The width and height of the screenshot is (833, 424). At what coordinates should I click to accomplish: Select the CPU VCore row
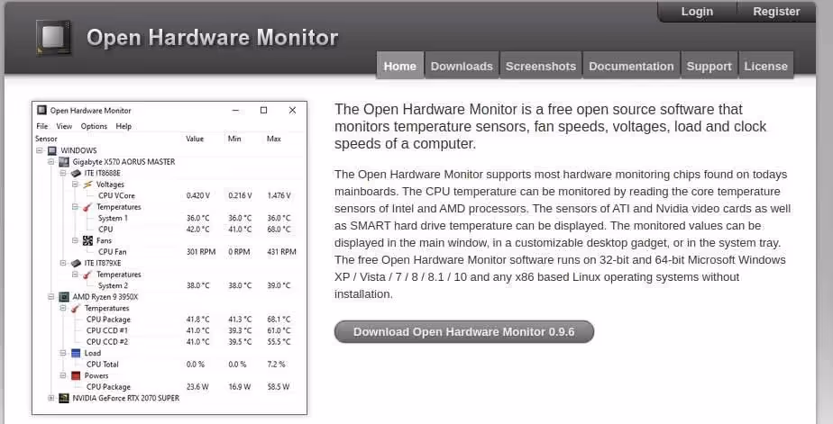[170, 196]
